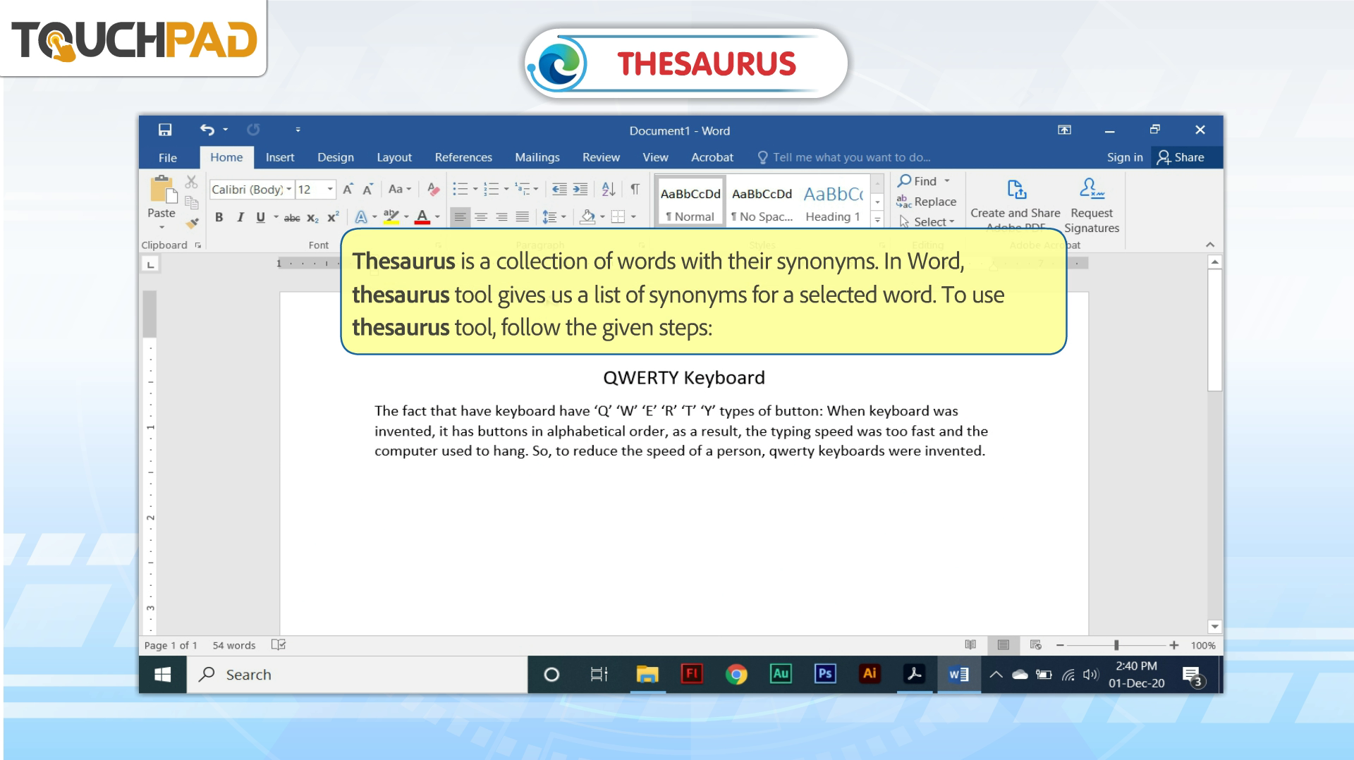The height and width of the screenshot is (760, 1354).
Task: Click the Bullets list icon
Action: [x=460, y=189]
